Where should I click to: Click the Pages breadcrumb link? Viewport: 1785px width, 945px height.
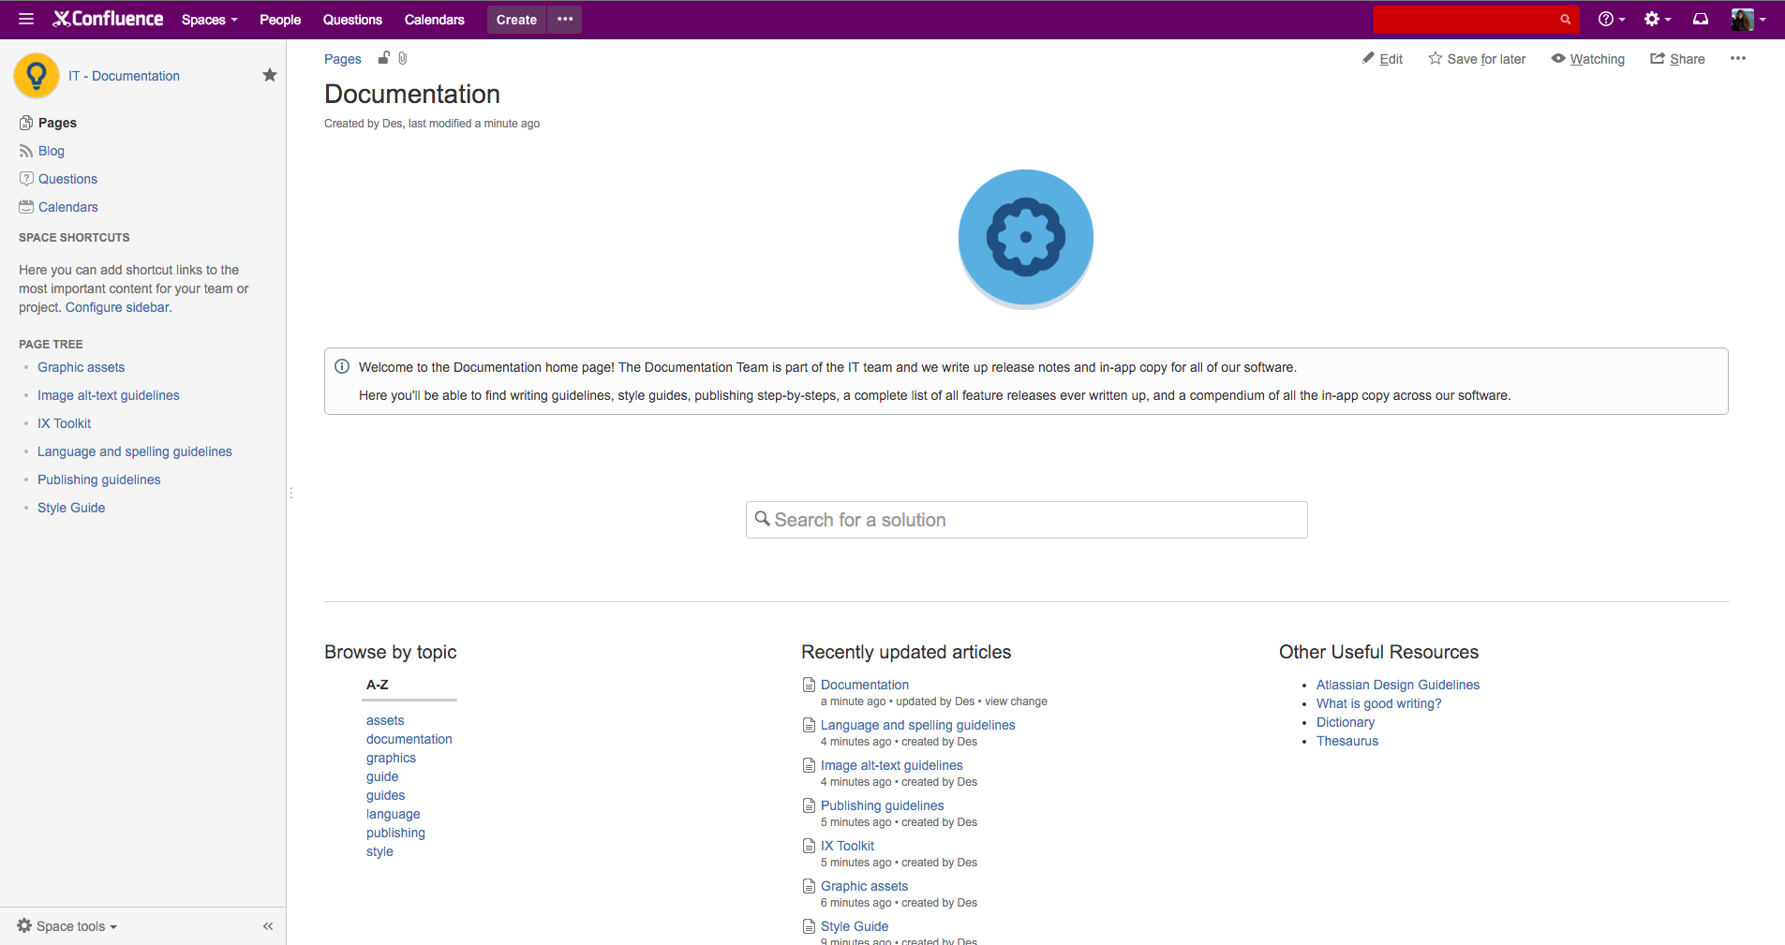(343, 59)
